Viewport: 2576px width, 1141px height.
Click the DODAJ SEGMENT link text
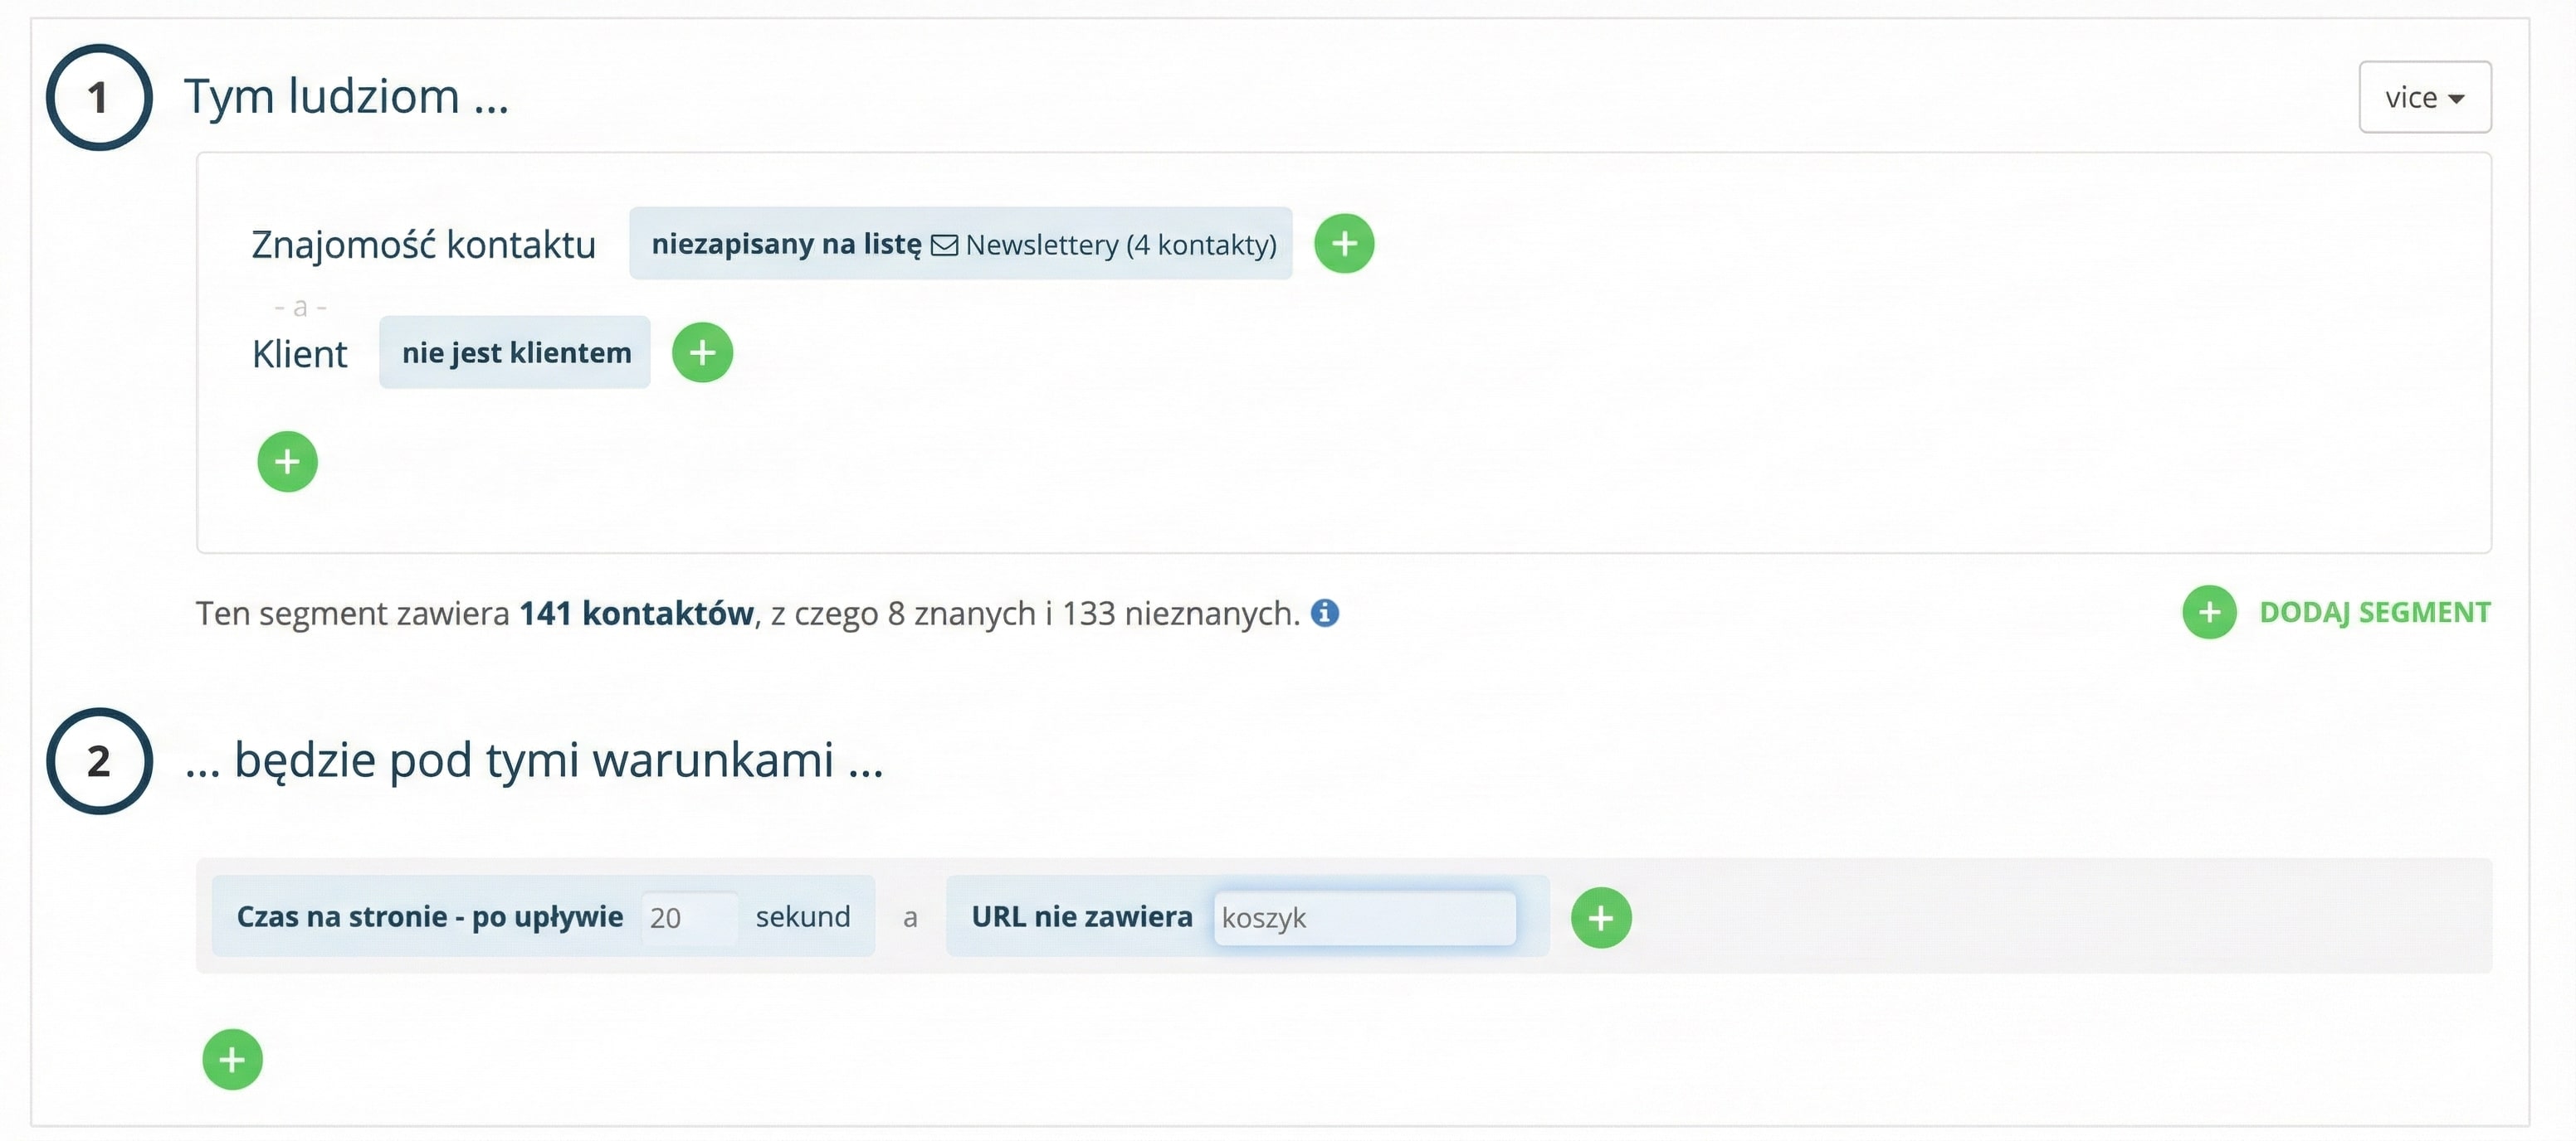[x=2374, y=613]
